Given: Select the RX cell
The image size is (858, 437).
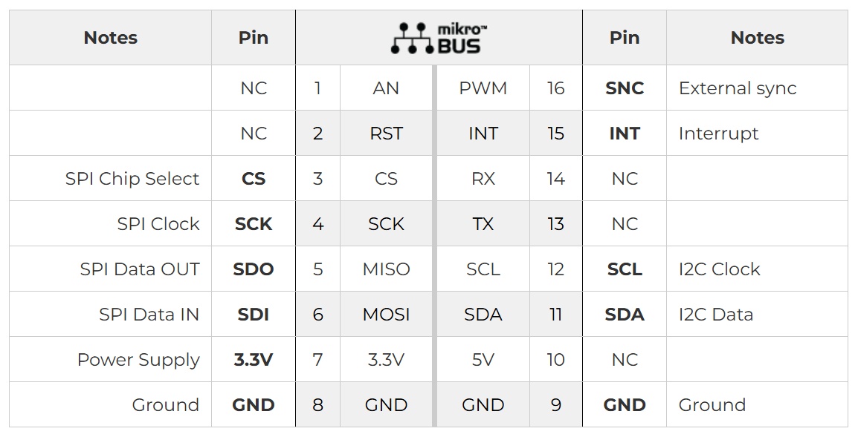Looking at the screenshot, I should click(483, 179).
